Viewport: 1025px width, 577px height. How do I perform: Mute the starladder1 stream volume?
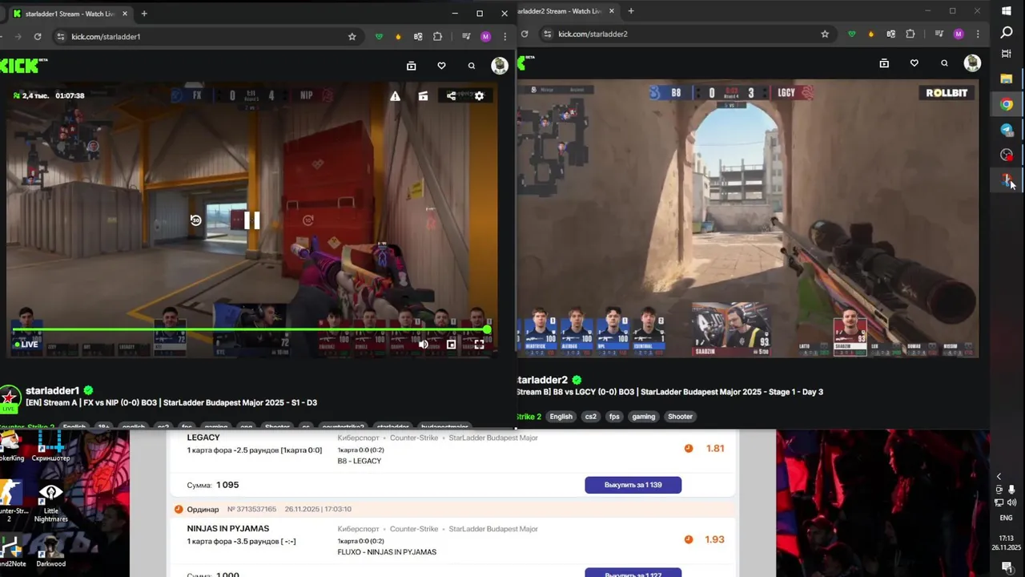click(424, 345)
